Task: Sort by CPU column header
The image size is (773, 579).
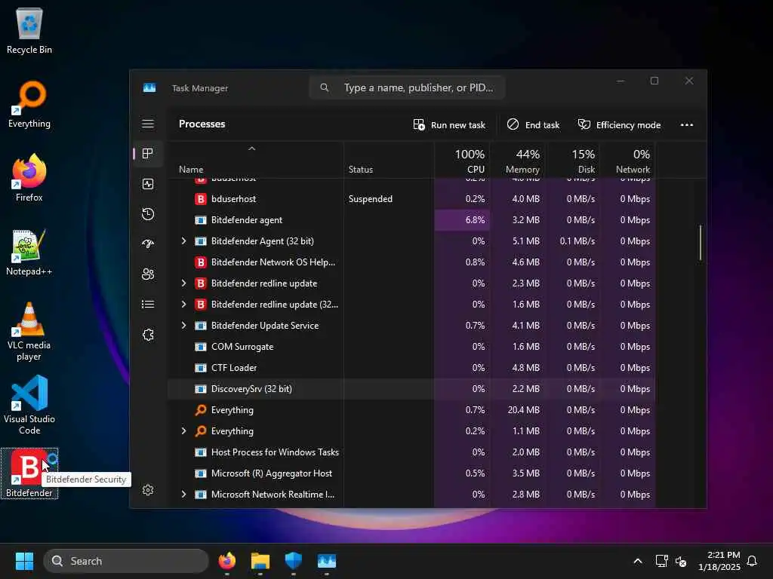Action: tap(463, 161)
